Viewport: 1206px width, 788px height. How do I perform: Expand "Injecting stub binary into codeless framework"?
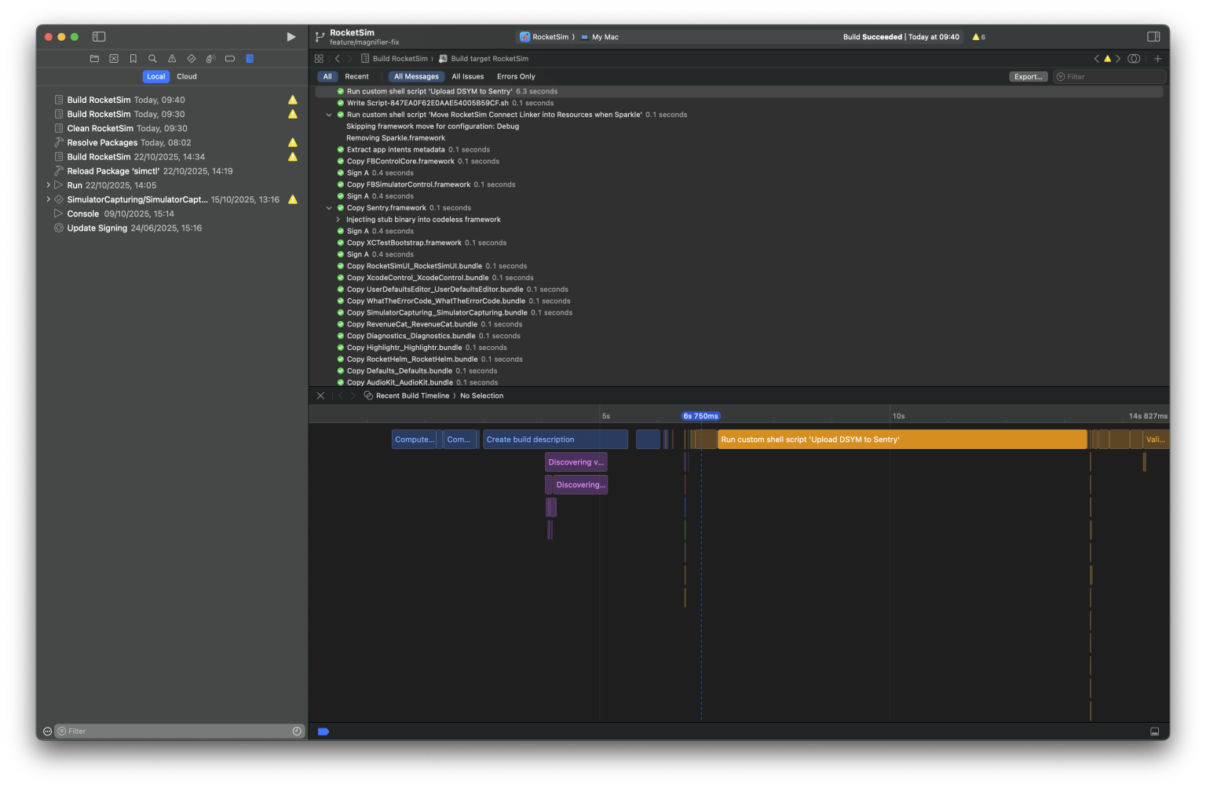[x=338, y=219]
